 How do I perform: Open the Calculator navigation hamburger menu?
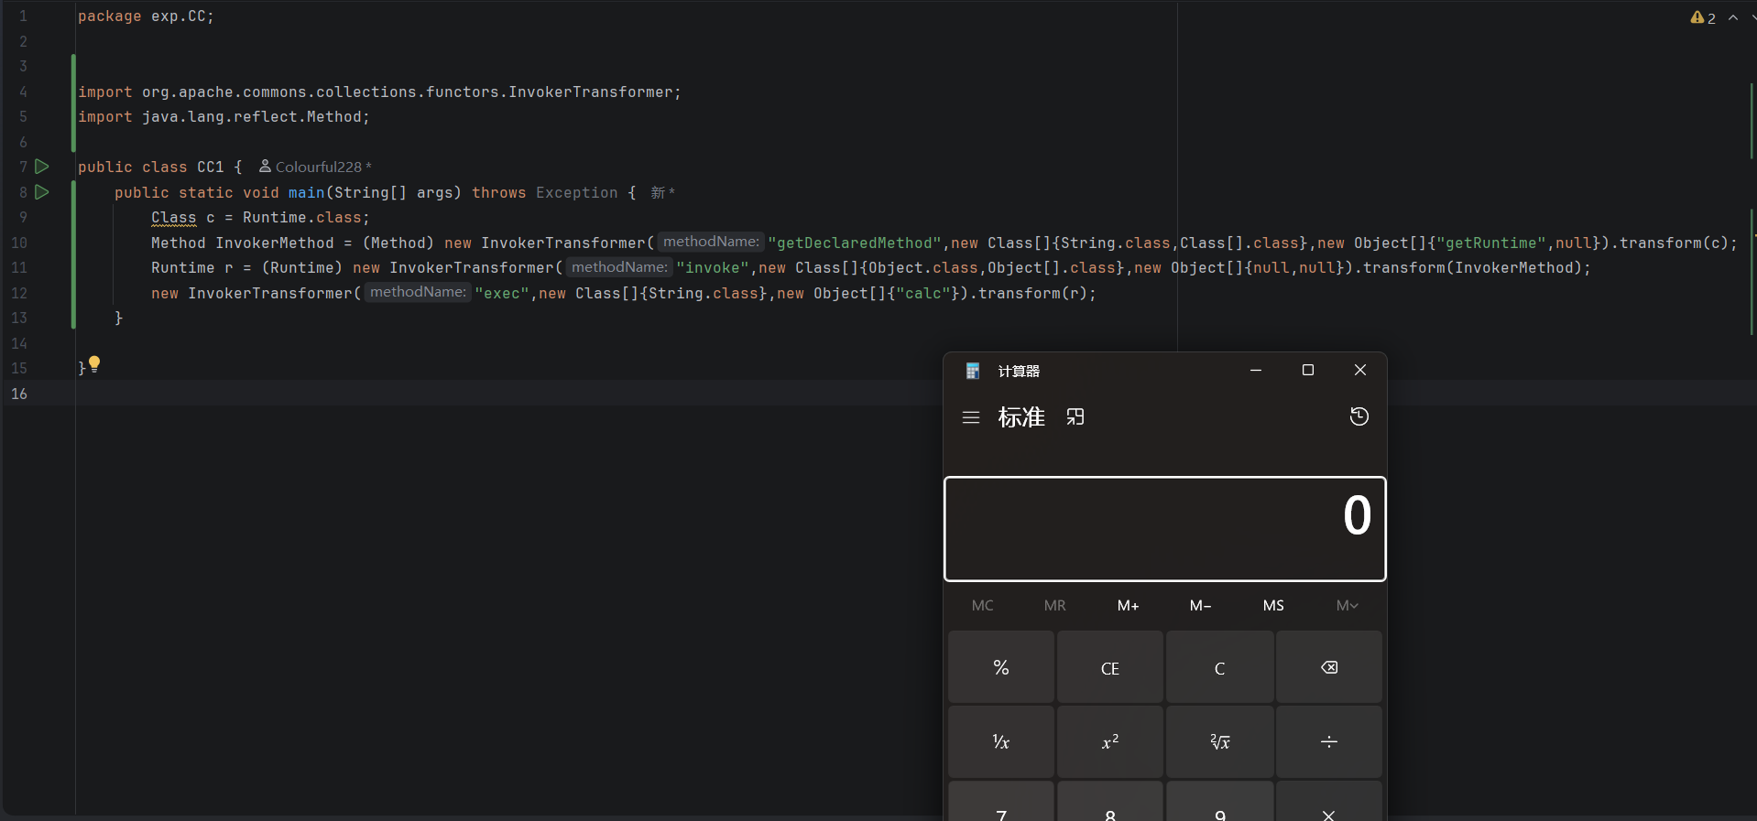pyautogui.click(x=971, y=417)
